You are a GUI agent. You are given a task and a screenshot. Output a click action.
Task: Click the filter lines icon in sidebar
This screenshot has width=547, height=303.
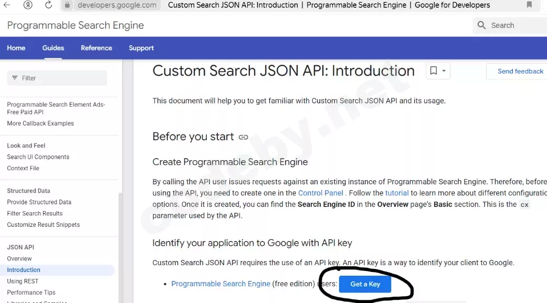(x=14, y=78)
